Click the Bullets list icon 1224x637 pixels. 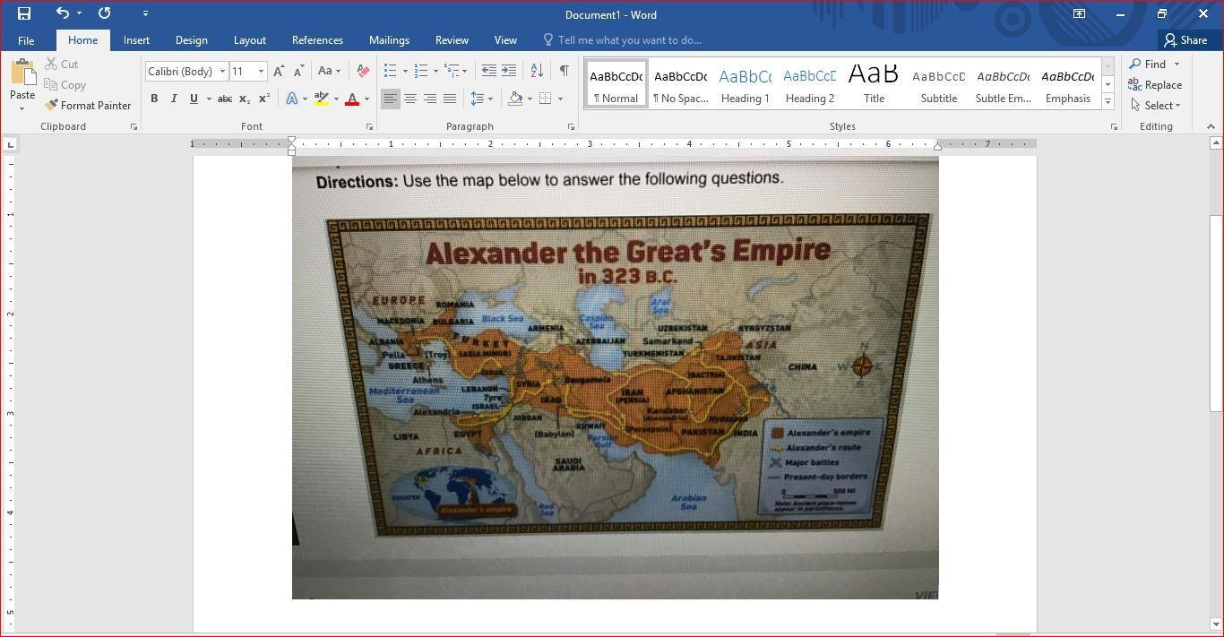pyautogui.click(x=390, y=71)
